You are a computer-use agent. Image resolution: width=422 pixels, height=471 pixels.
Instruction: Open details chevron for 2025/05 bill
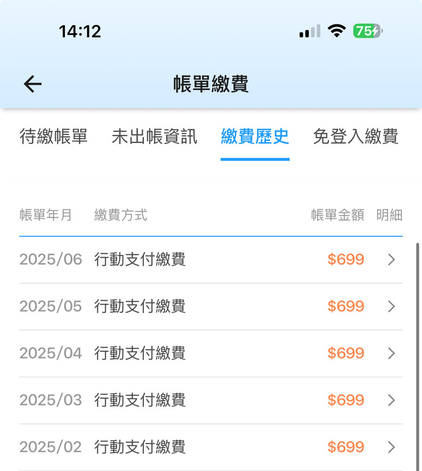391,306
